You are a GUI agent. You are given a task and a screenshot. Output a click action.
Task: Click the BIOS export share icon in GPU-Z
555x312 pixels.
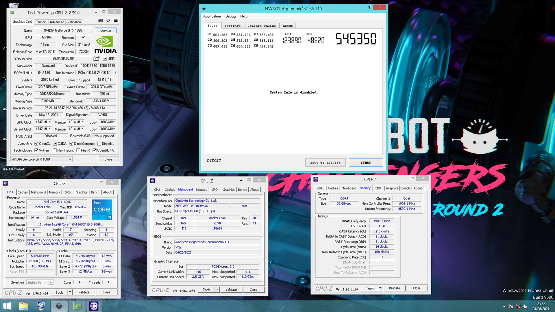point(96,58)
